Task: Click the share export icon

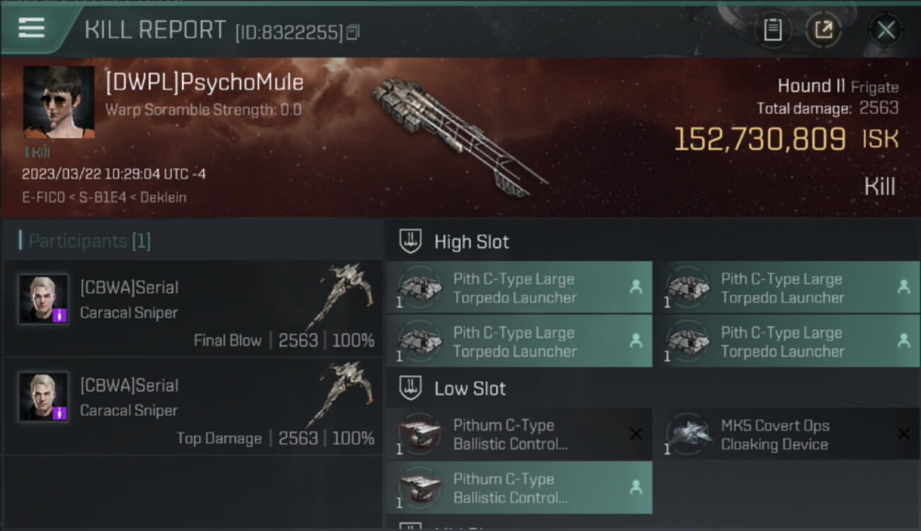Action: [x=823, y=30]
